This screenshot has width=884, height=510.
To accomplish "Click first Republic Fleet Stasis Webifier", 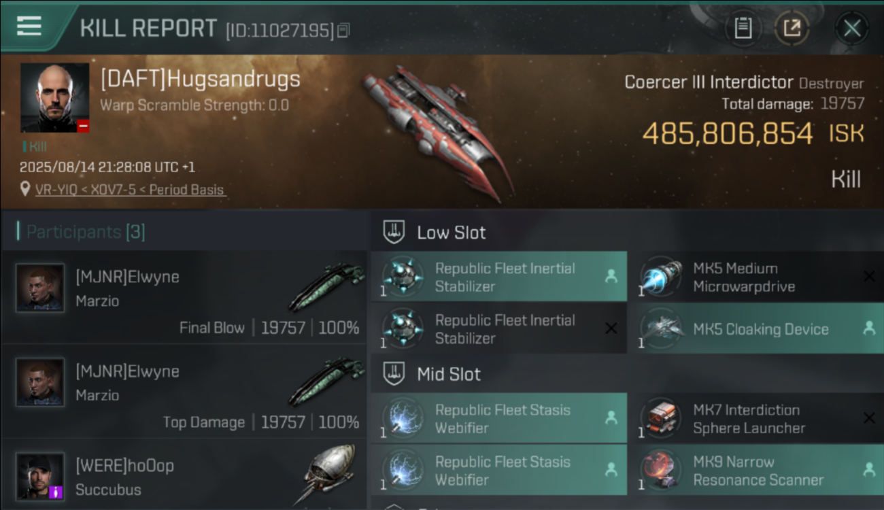I will (499, 418).
